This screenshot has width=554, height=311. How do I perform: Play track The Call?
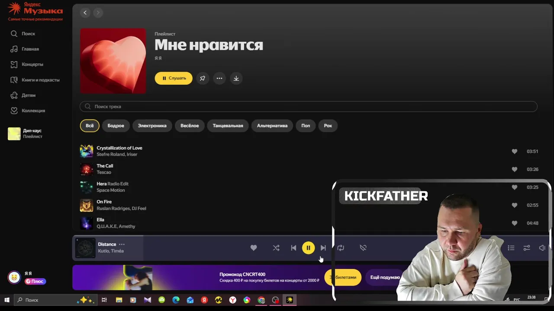click(105, 166)
